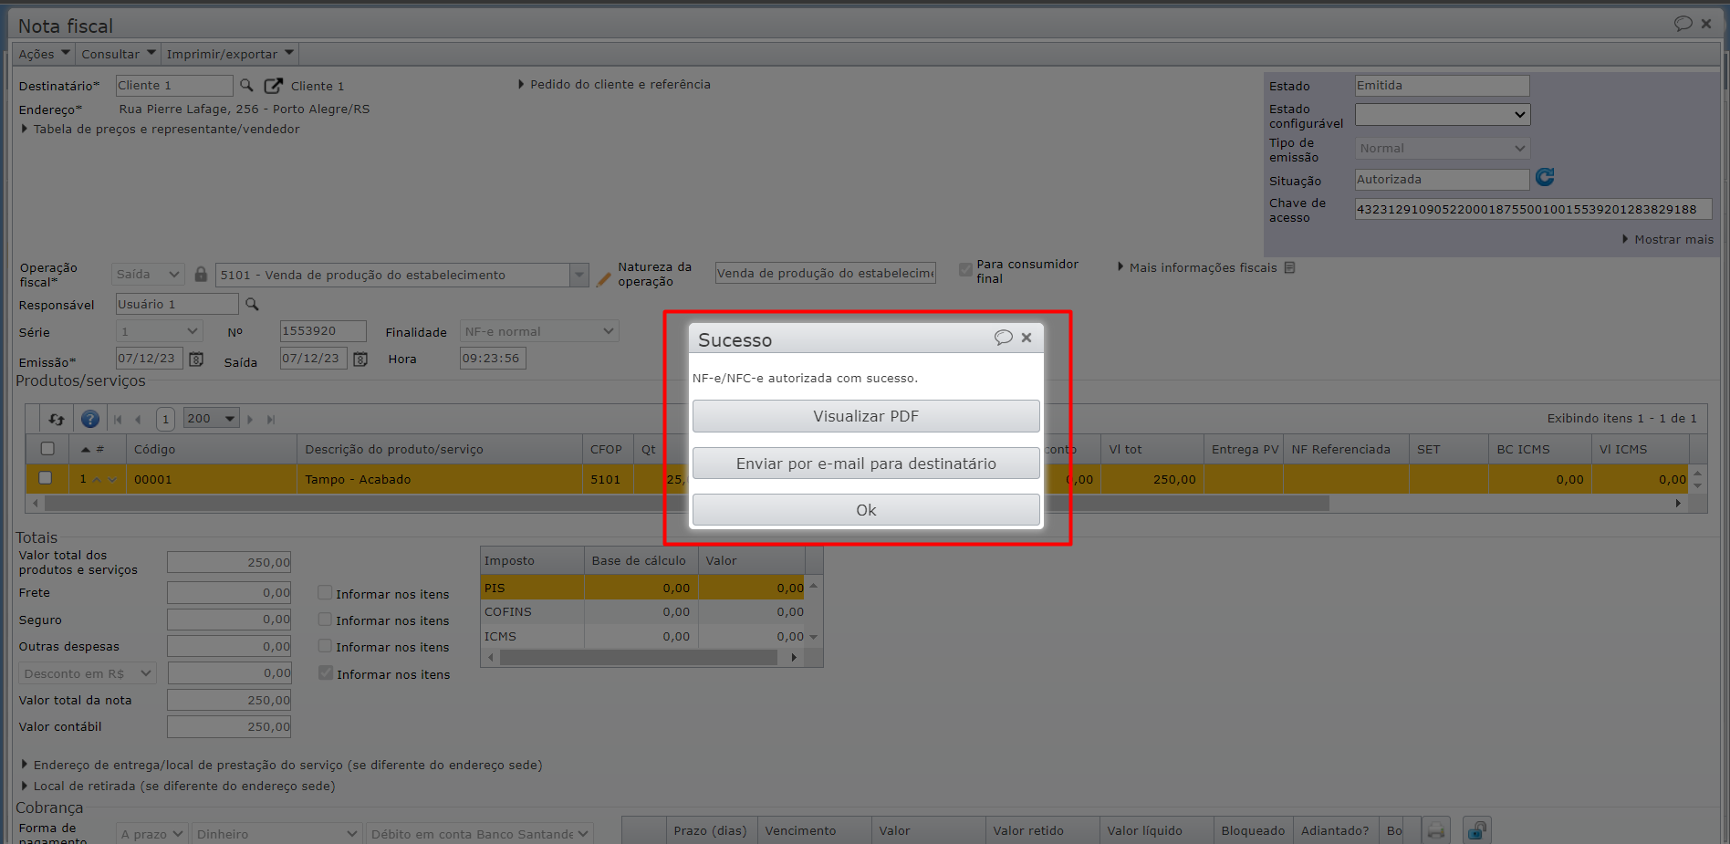Refresh the Situação status
1730x844 pixels.
coord(1545,177)
